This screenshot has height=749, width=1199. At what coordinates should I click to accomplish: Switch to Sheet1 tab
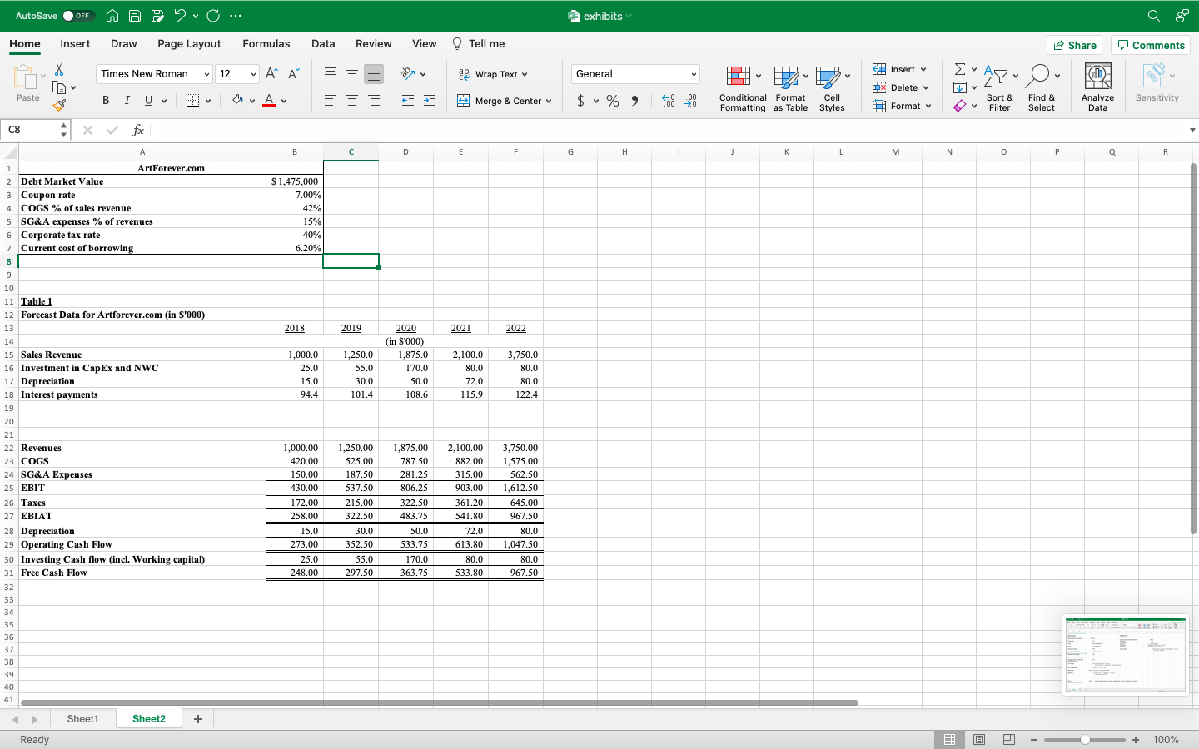(x=82, y=719)
